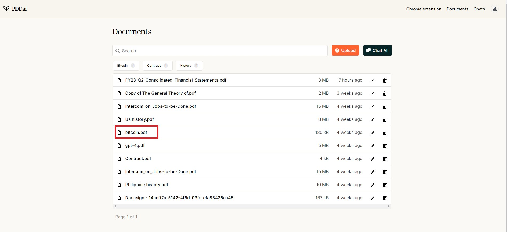507x232 pixels.
Task: Click the edit pencil for Docusign document
Action: coord(373,198)
